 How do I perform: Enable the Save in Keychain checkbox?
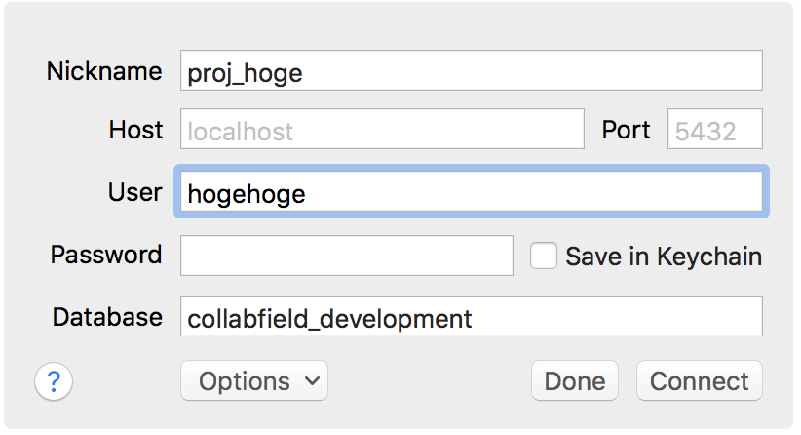pos(544,256)
